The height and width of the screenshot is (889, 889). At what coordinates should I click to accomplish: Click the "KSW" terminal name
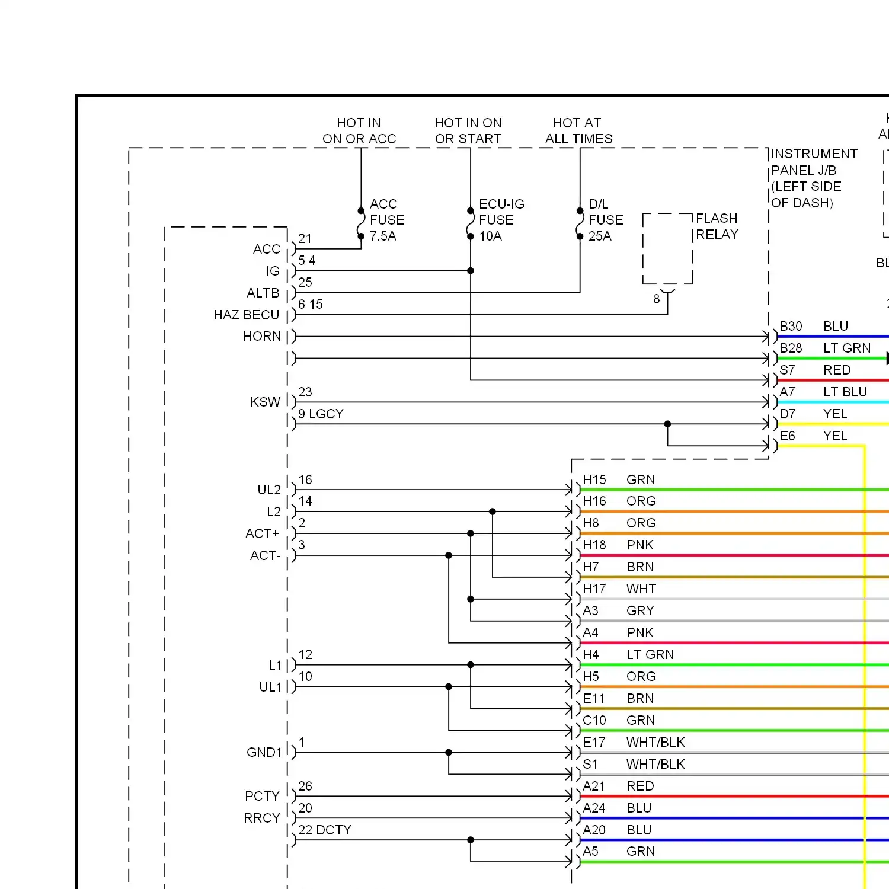click(266, 402)
